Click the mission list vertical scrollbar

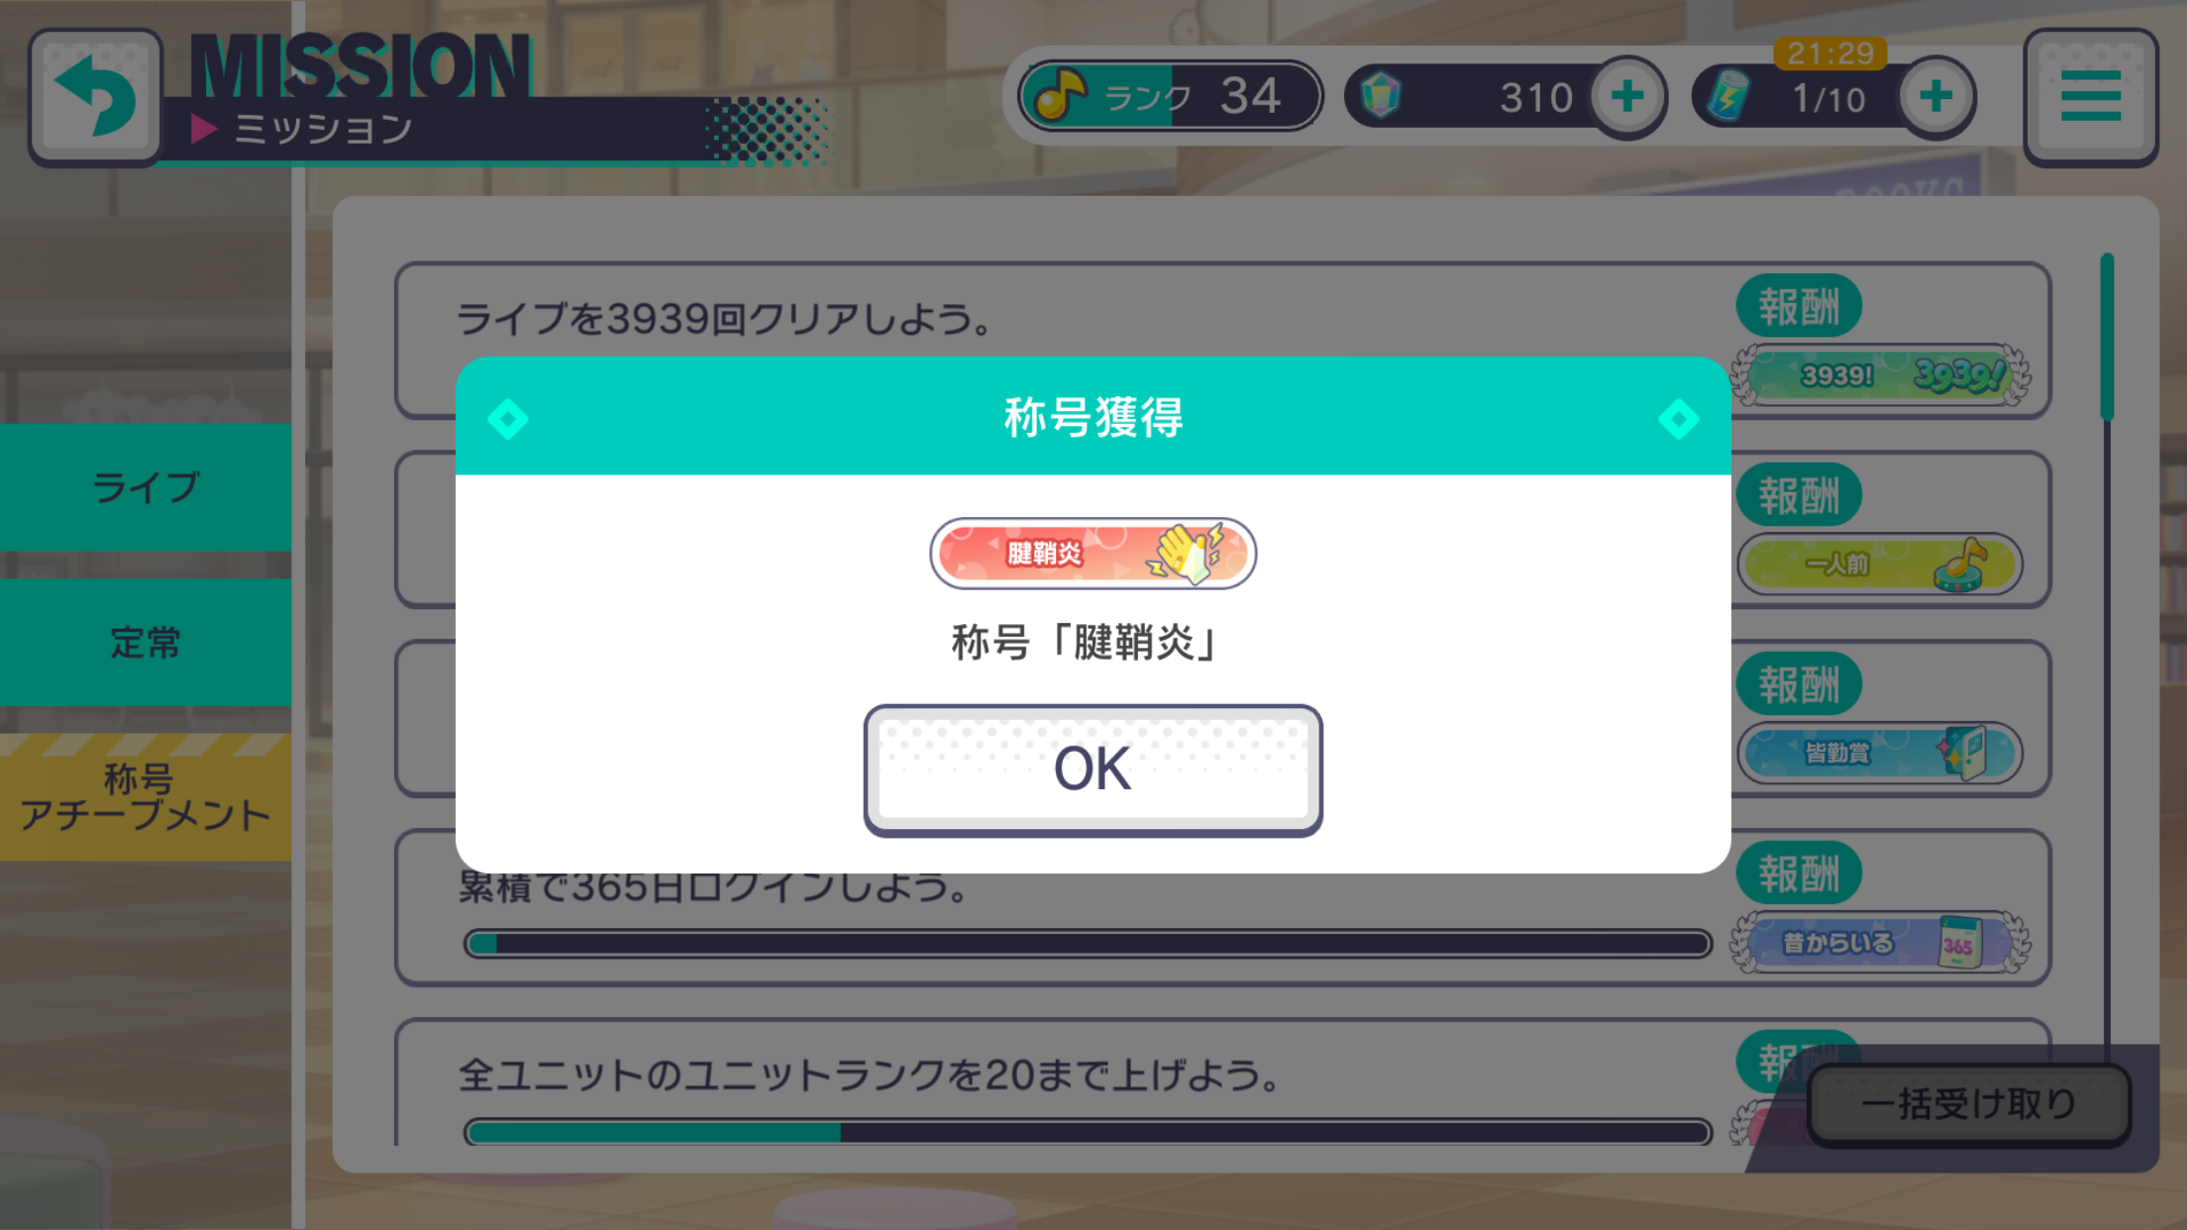point(2107,654)
